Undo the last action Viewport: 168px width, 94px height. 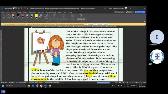coord(21,8)
